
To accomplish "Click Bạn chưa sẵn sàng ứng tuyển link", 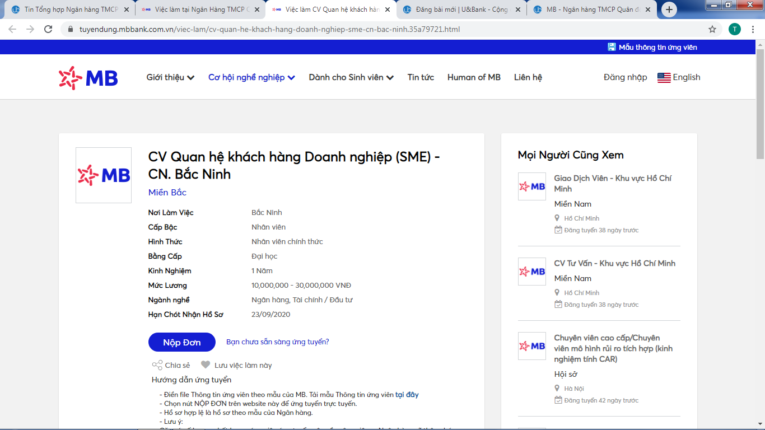I will [x=278, y=342].
